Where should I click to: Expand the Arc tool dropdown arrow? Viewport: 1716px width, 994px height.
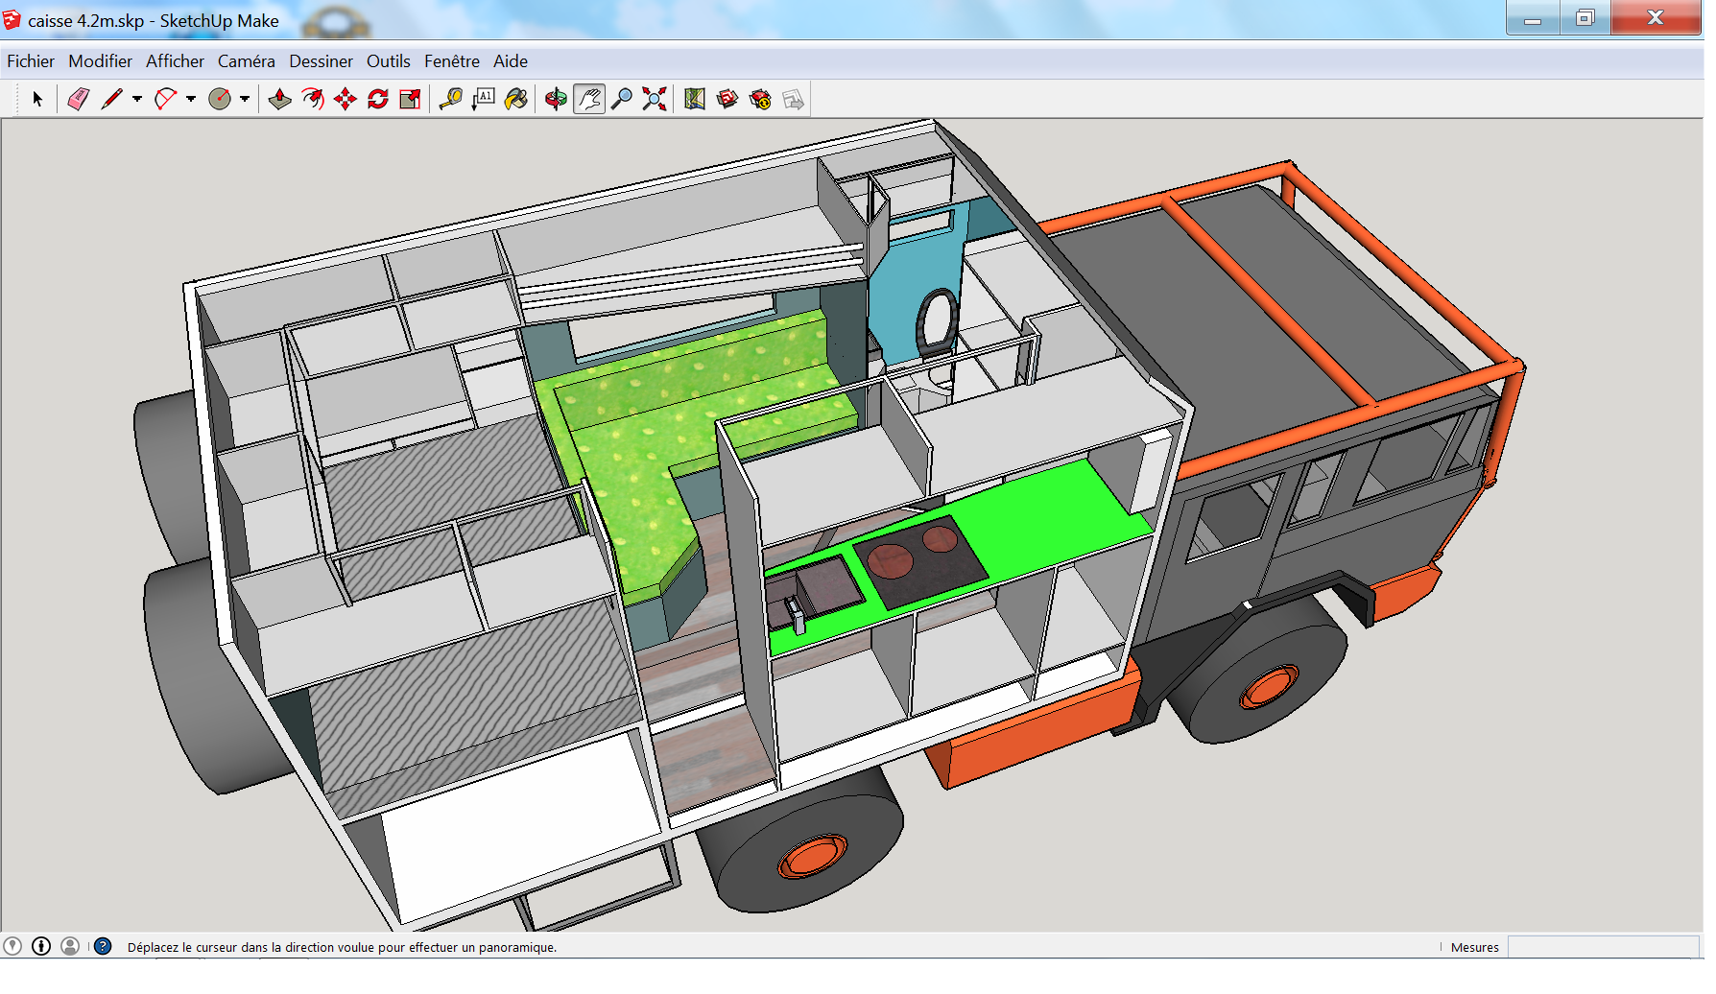tap(191, 99)
